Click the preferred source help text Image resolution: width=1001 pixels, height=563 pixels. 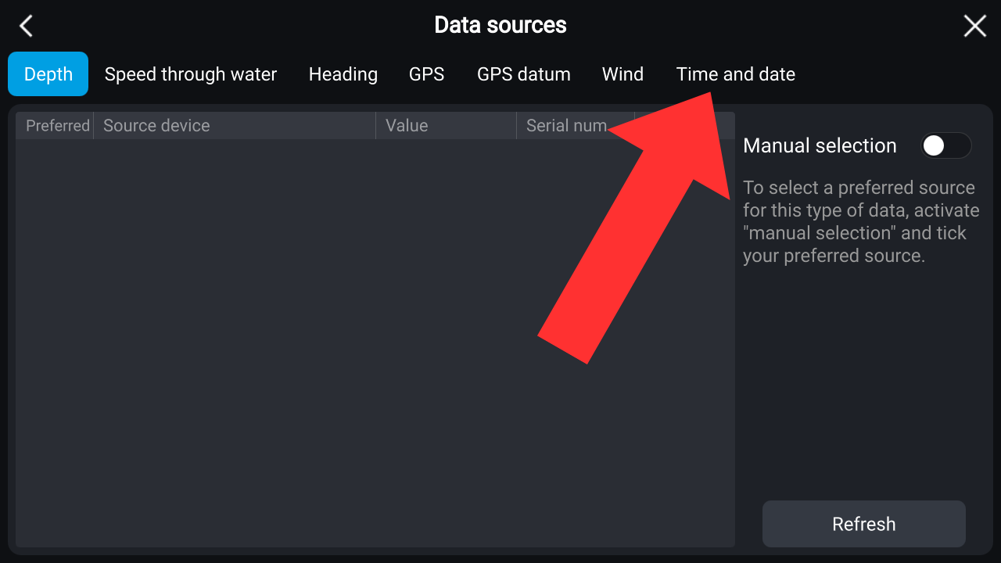pos(860,221)
